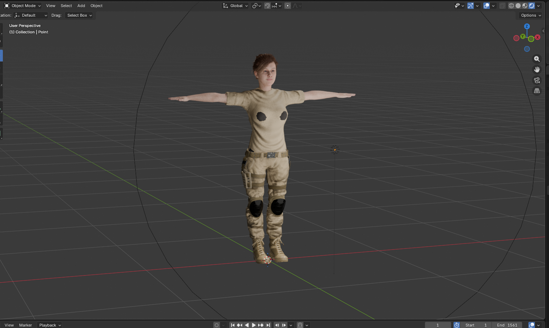The width and height of the screenshot is (549, 328).
Task: Toggle the camera view icon
Action: (537, 80)
